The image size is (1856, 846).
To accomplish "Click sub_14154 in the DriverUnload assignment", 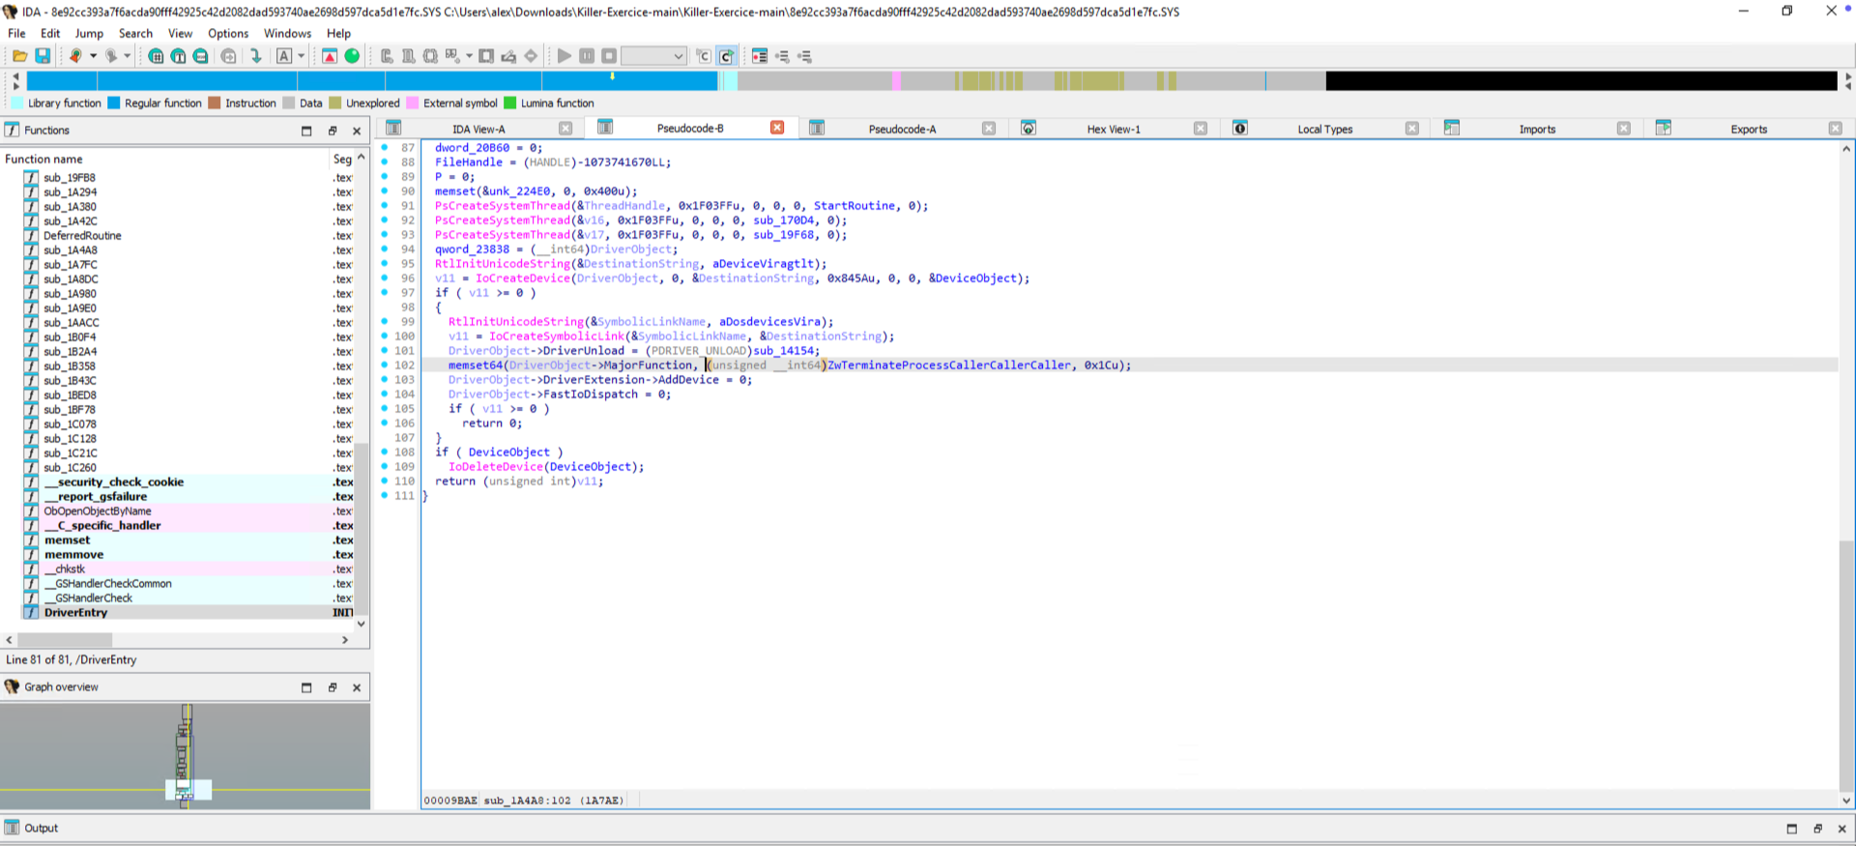I will tap(784, 351).
